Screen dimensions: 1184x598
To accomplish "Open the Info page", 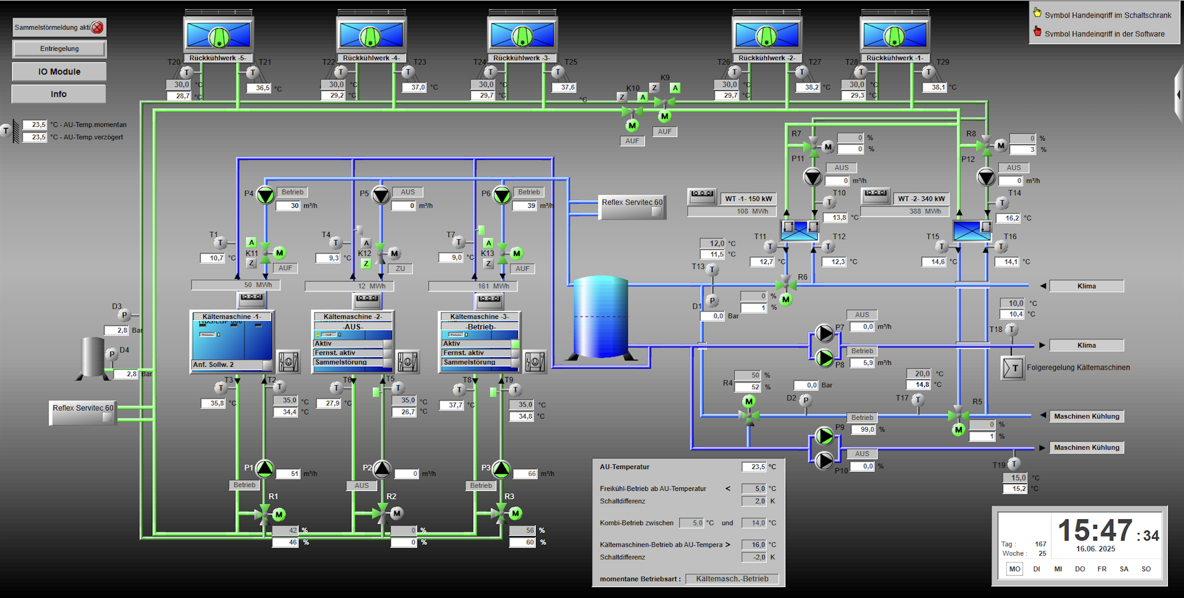I will pos(59,94).
